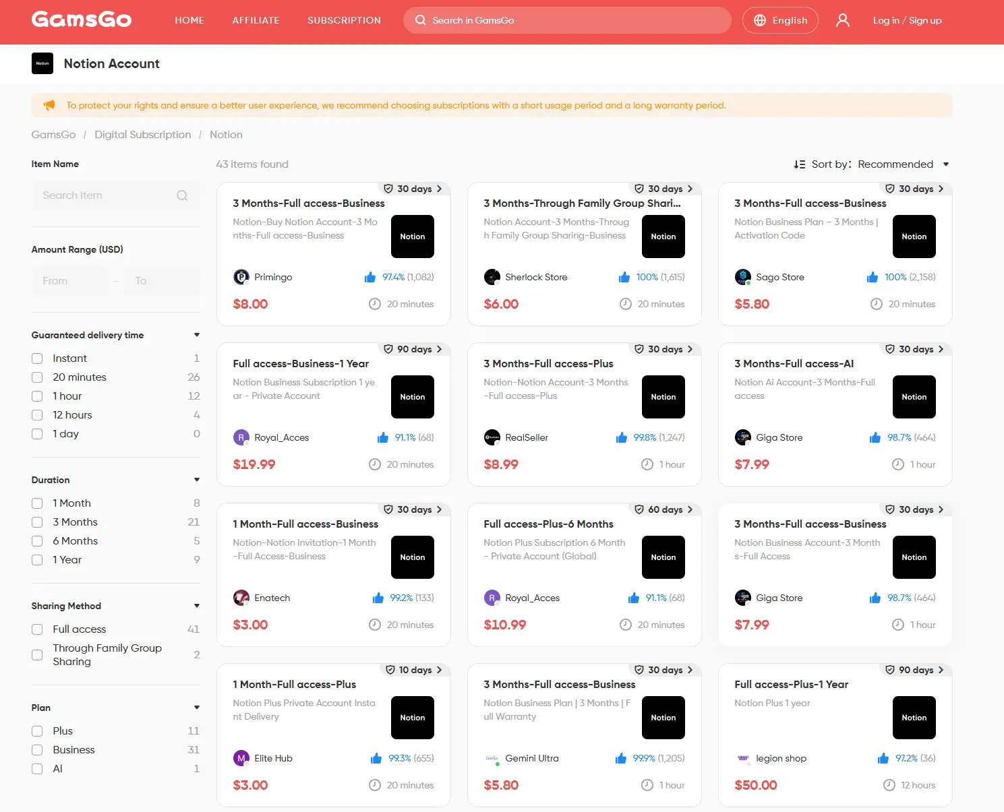The height and width of the screenshot is (812, 1004).
Task: Navigate to Notion breadcrumb
Action: 226,135
